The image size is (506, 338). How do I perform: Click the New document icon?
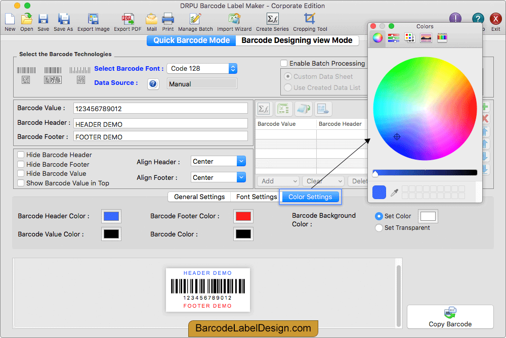[x=10, y=19]
